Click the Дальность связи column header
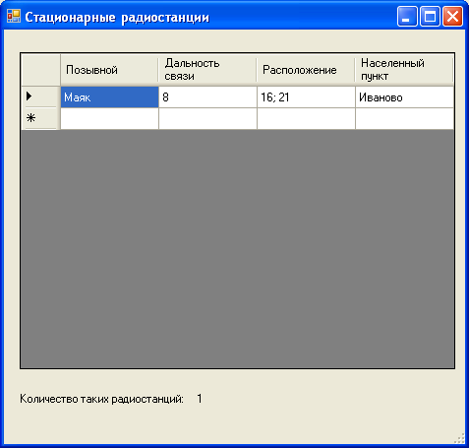 [x=207, y=70]
